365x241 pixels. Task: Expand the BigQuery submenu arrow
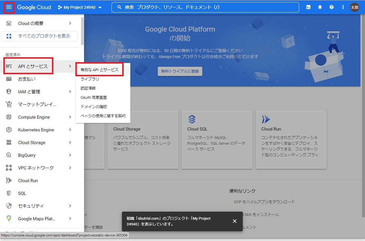70,155
